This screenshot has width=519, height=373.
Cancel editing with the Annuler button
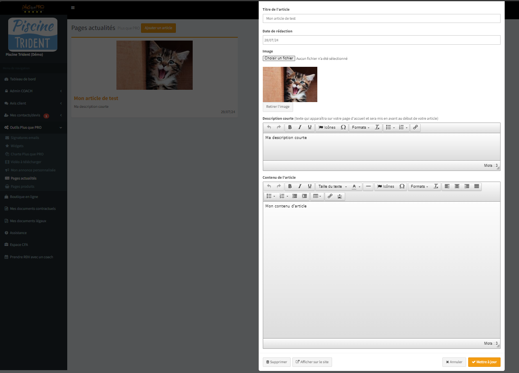pos(454,362)
